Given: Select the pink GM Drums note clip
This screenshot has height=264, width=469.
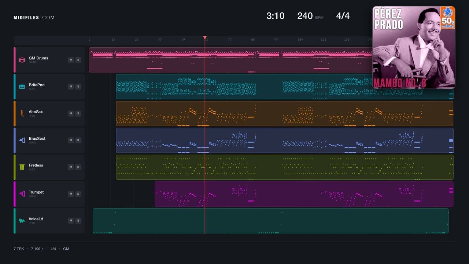Looking at the screenshot, I should coord(231,60).
